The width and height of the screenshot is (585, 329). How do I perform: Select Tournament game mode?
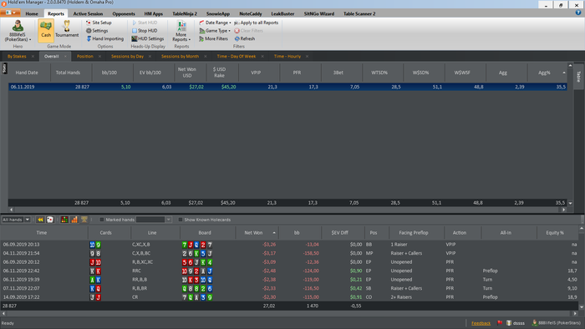[67, 29]
